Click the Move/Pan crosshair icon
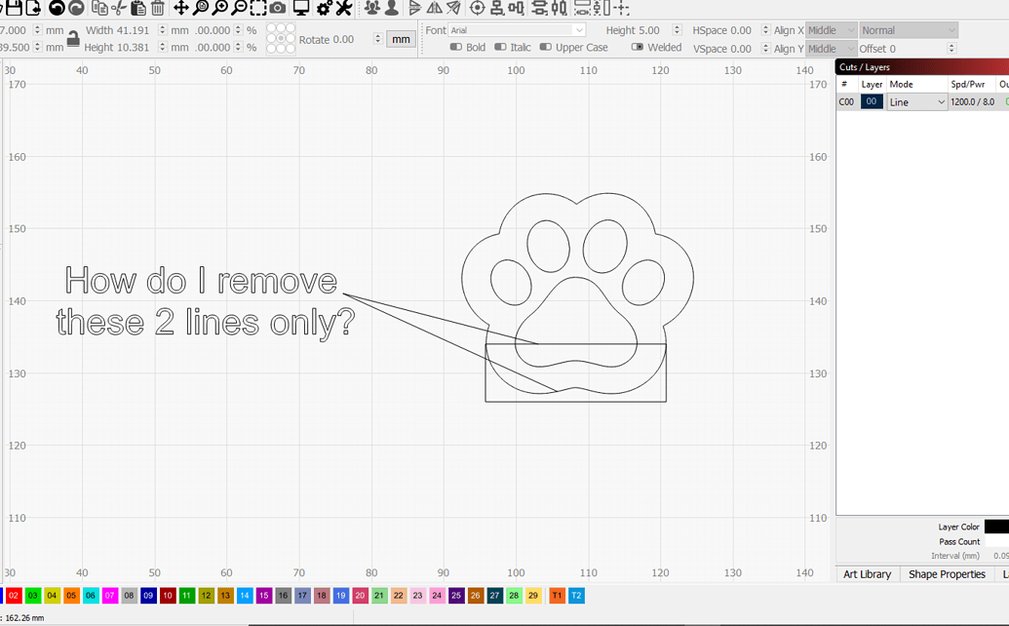1009x626 pixels. (x=180, y=8)
